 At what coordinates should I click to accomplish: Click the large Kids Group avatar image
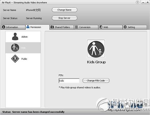[x=96, y=48]
